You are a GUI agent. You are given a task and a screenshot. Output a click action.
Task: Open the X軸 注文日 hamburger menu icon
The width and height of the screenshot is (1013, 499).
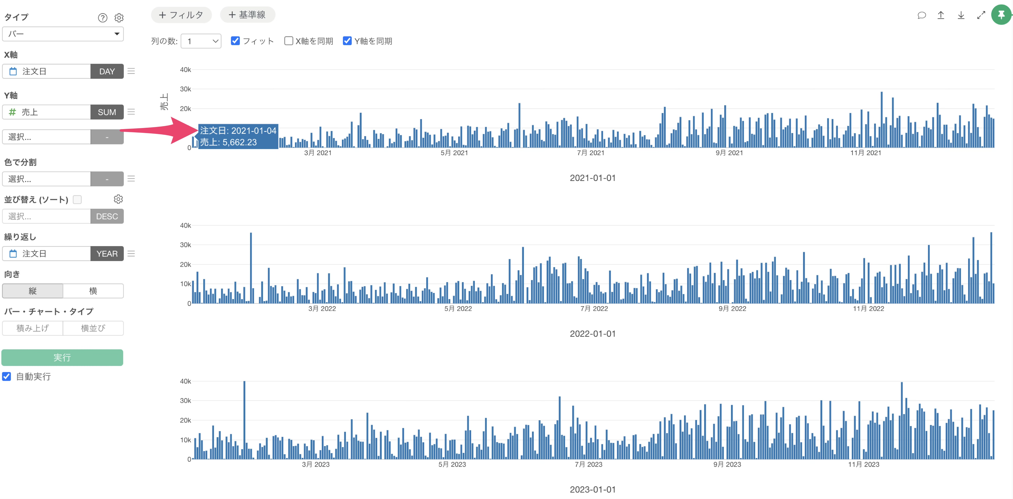pos(131,71)
